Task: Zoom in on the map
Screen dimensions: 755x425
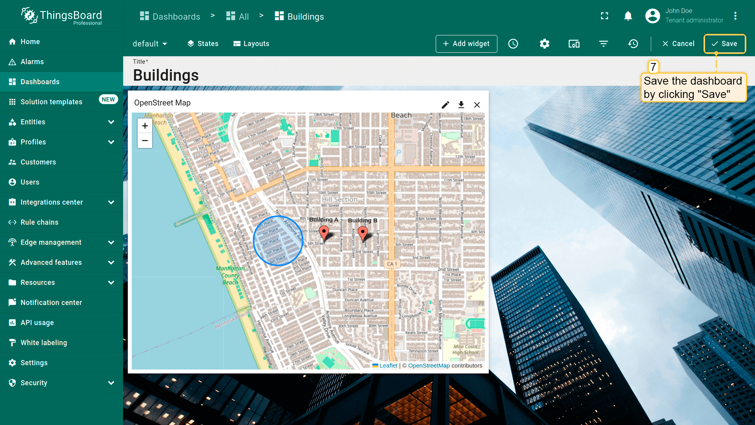Action: [x=145, y=126]
